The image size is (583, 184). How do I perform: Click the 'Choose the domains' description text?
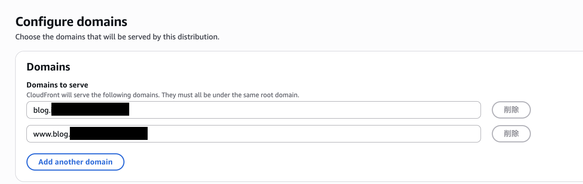[117, 37]
